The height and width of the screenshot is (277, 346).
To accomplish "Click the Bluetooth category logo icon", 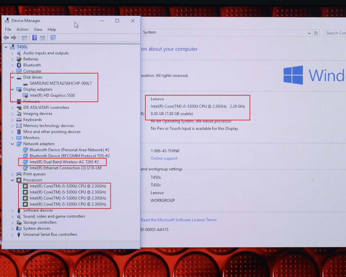I will coord(19,65).
